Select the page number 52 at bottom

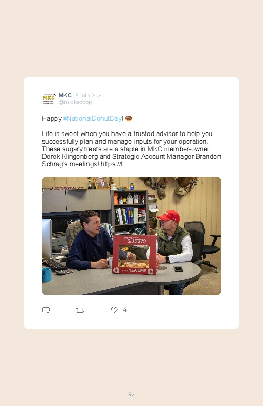coord(131,394)
